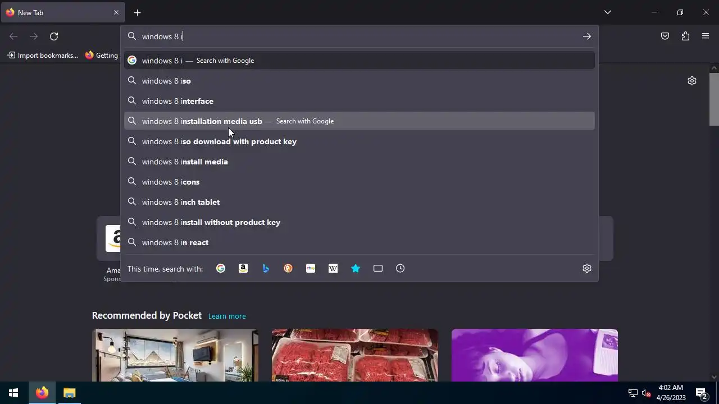Image resolution: width=719 pixels, height=404 pixels.
Task: Open the taskbar clock and date
Action: 671,393
